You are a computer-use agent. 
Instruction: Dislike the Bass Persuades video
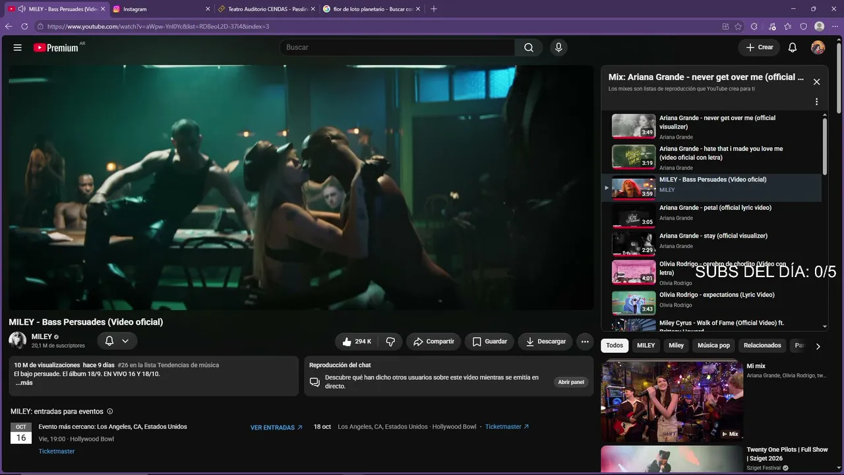tap(390, 341)
